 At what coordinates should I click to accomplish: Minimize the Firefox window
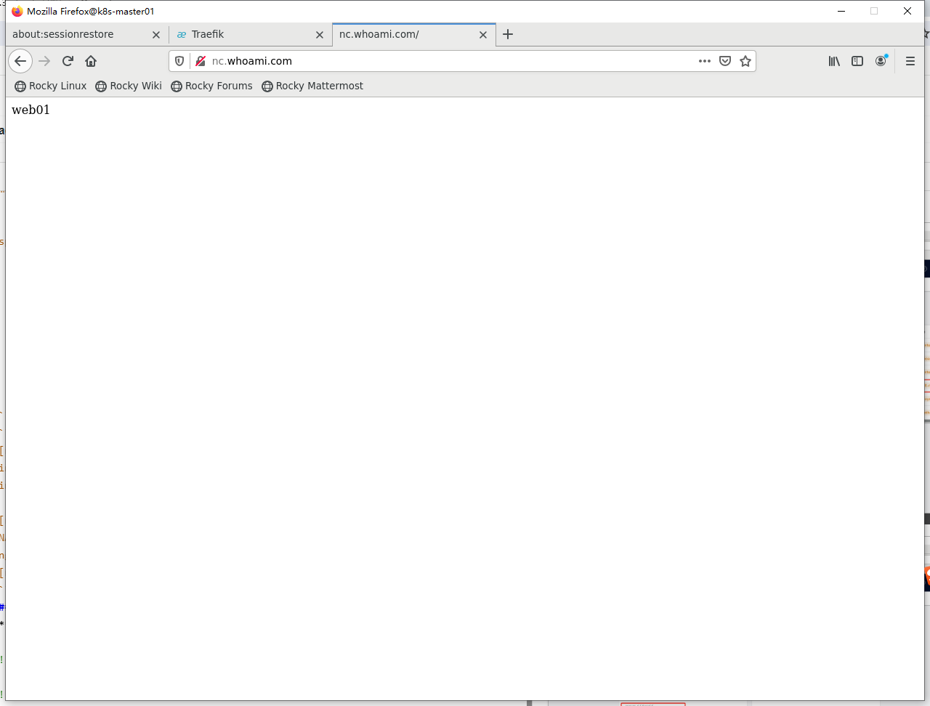(x=841, y=11)
